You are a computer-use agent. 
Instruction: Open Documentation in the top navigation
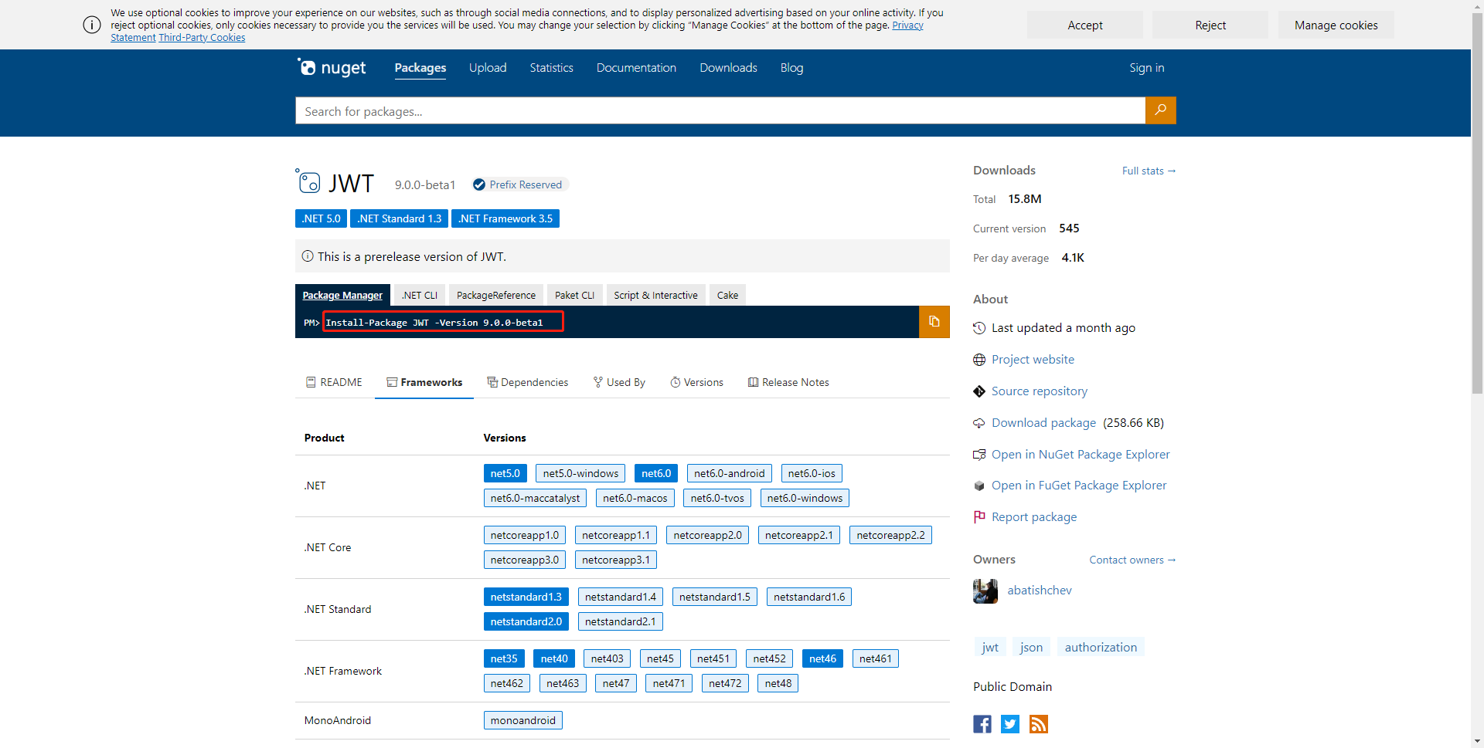click(x=636, y=68)
